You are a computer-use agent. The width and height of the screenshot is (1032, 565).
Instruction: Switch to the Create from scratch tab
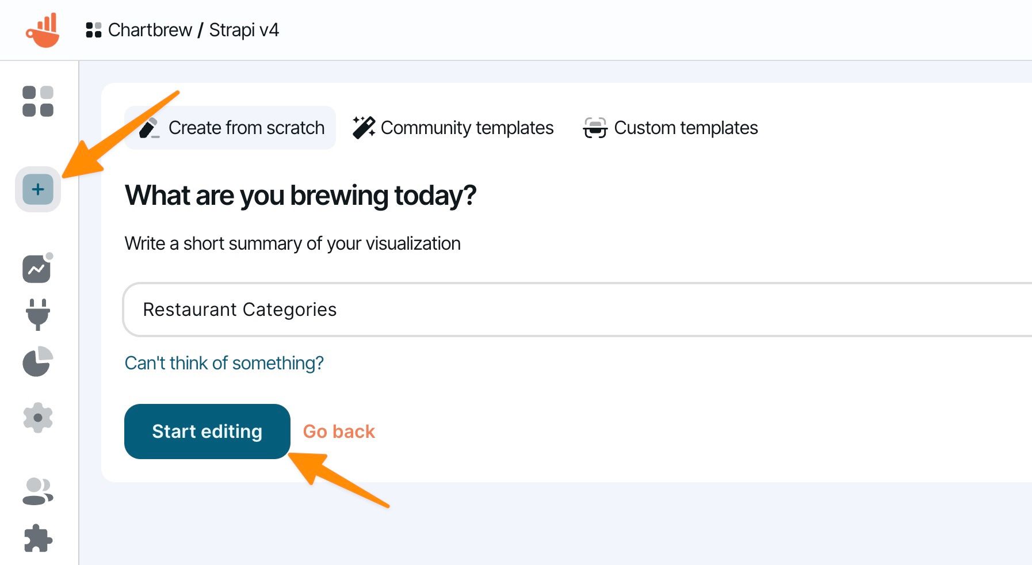tap(231, 128)
